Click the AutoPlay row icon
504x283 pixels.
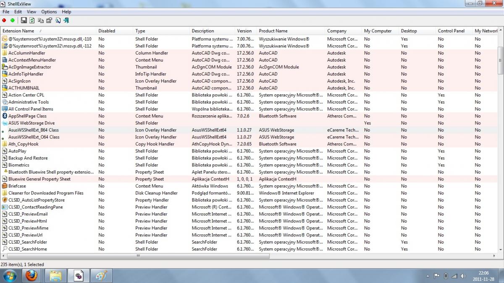point(5,151)
